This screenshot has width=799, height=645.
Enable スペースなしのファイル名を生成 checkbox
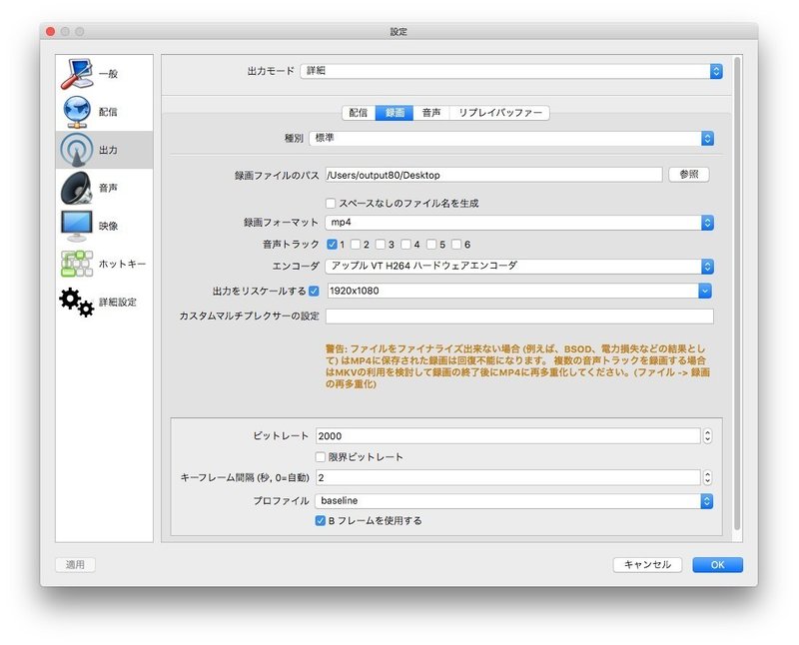tap(331, 204)
